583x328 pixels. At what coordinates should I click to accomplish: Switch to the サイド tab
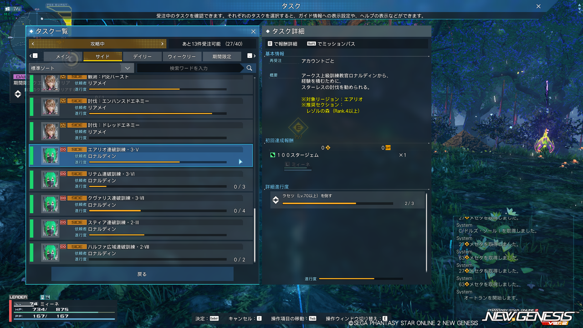tap(102, 56)
